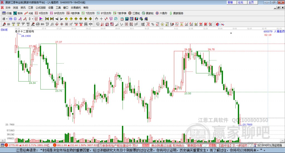Click the 28.1900 high price label

[26, 36]
